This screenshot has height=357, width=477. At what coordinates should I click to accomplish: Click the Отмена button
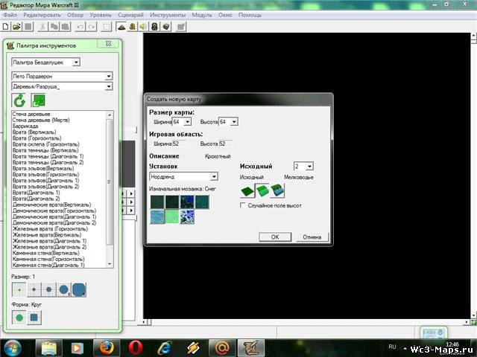coord(312,237)
